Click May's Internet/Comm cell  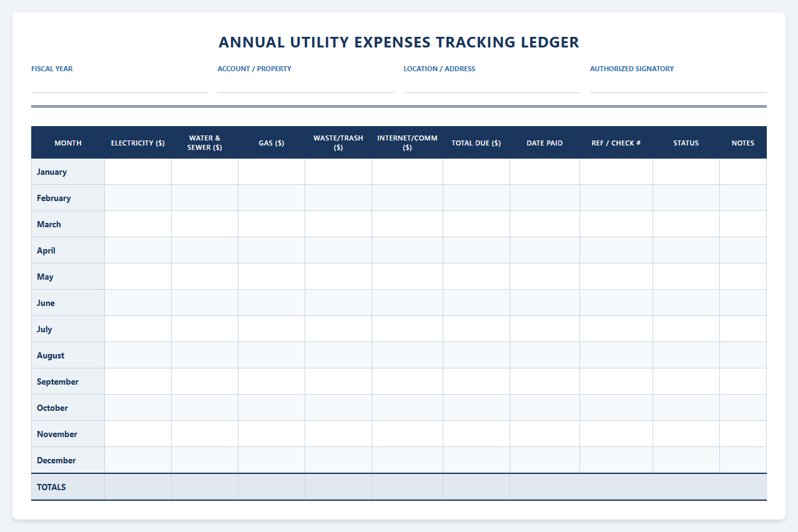click(408, 277)
